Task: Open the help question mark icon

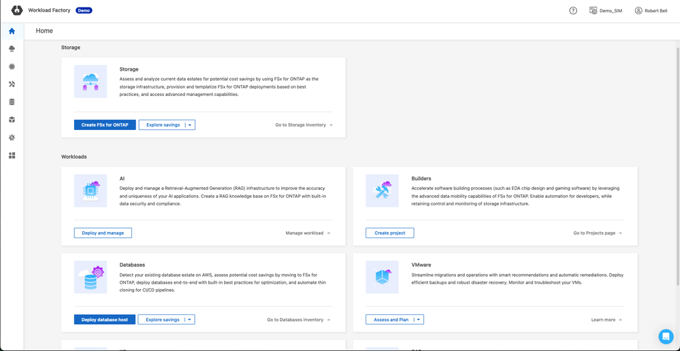Action: (573, 11)
